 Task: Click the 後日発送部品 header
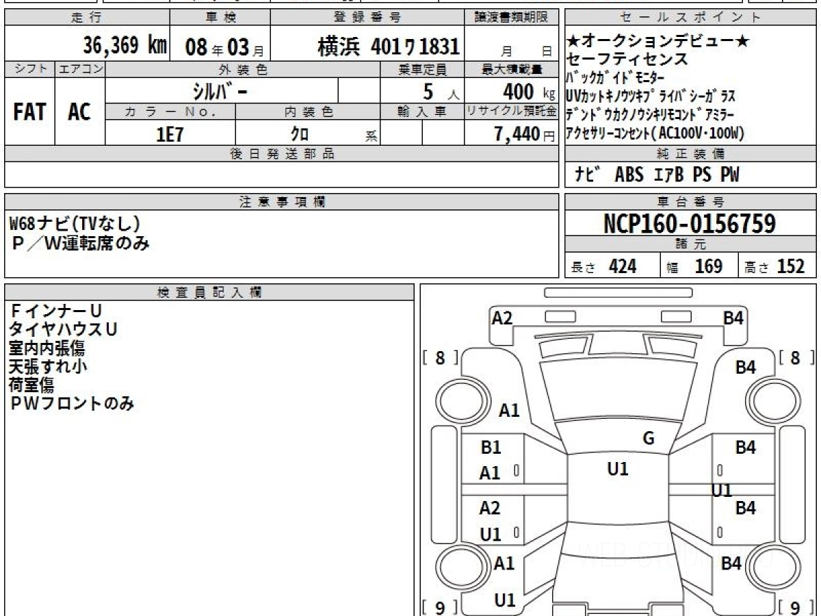282,154
